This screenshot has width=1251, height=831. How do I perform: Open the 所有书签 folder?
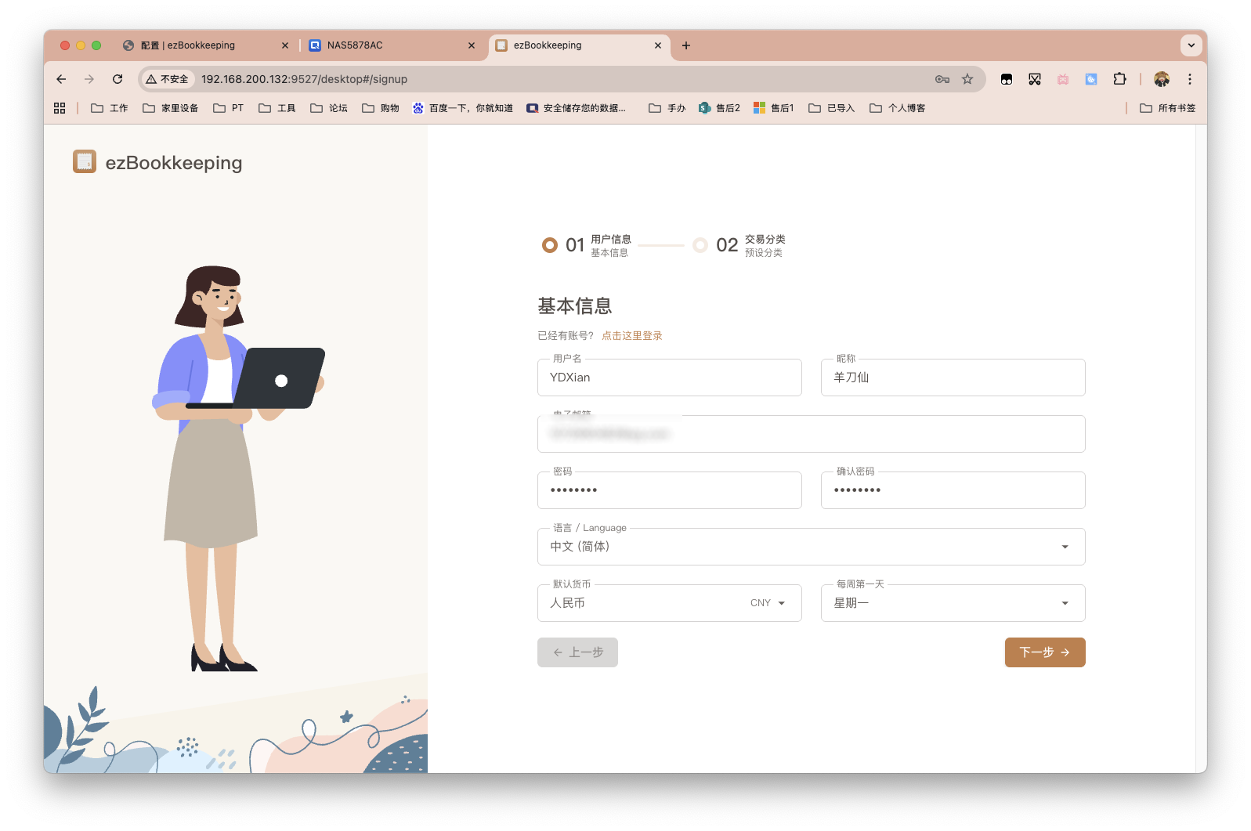[x=1168, y=108]
